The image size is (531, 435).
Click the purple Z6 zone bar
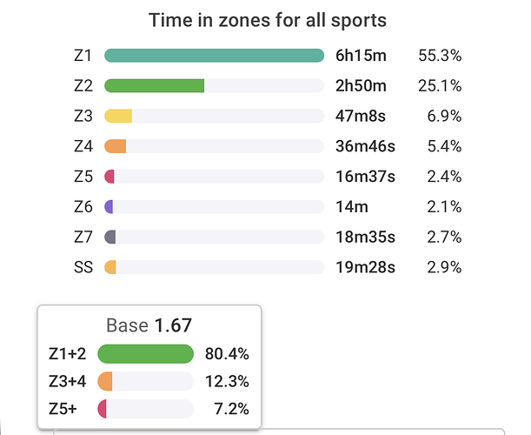109,206
